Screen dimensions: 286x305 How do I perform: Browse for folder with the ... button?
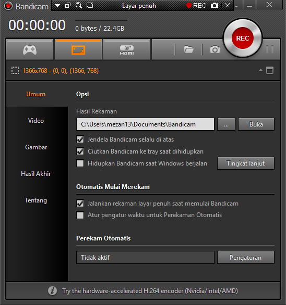(226, 124)
